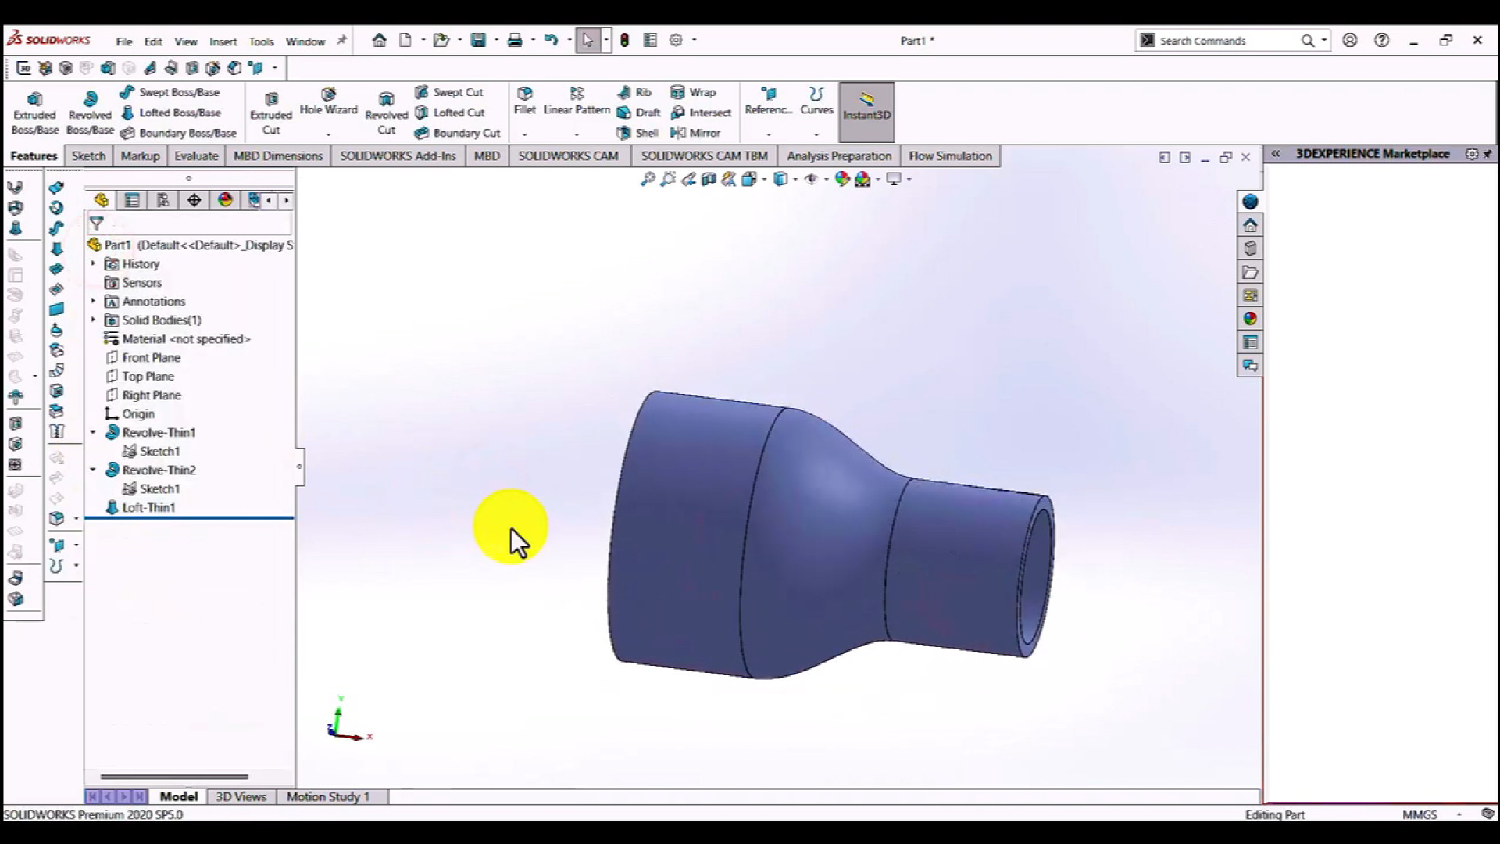Pin the menu bar
The height and width of the screenshot is (844, 1500).
click(341, 41)
